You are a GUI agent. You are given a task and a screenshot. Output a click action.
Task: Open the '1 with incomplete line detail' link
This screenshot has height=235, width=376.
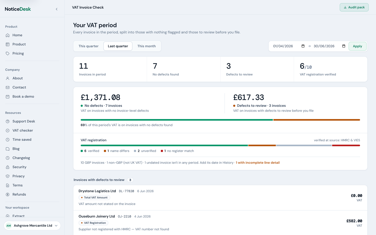(258, 163)
